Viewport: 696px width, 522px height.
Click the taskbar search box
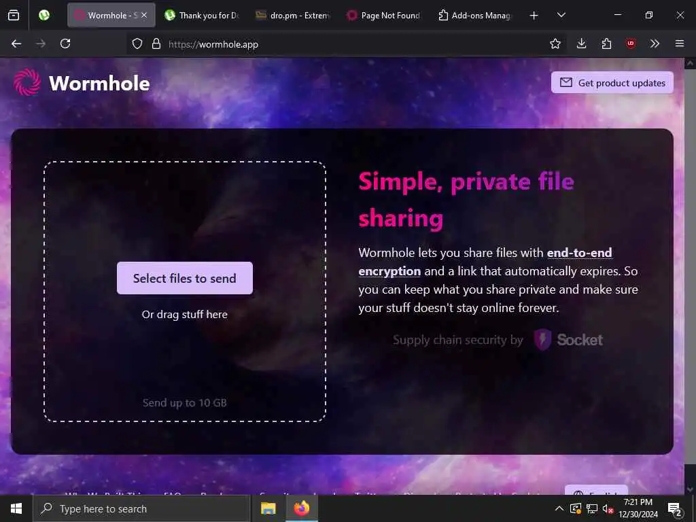click(141, 508)
